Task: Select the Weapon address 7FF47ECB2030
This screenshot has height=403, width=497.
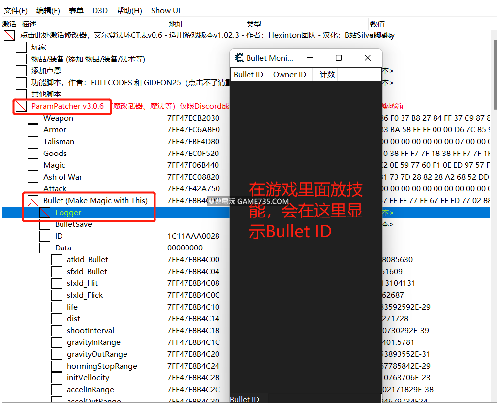Action: point(193,118)
